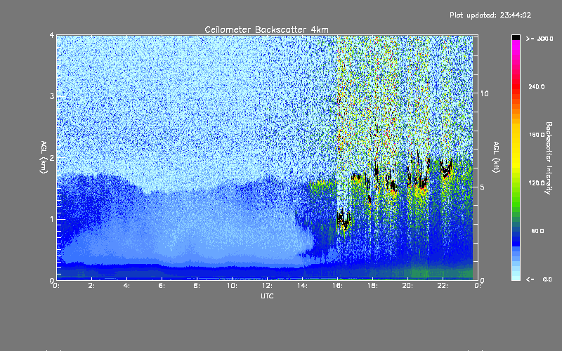Select the "UTC" x-axis label
This screenshot has height=351, width=562.
click(267, 296)
